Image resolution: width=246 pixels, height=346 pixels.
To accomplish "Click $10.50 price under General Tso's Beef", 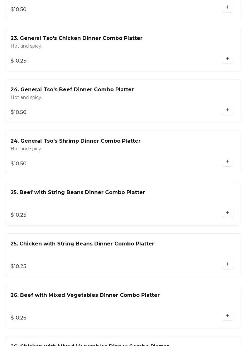I will [19, 112].
